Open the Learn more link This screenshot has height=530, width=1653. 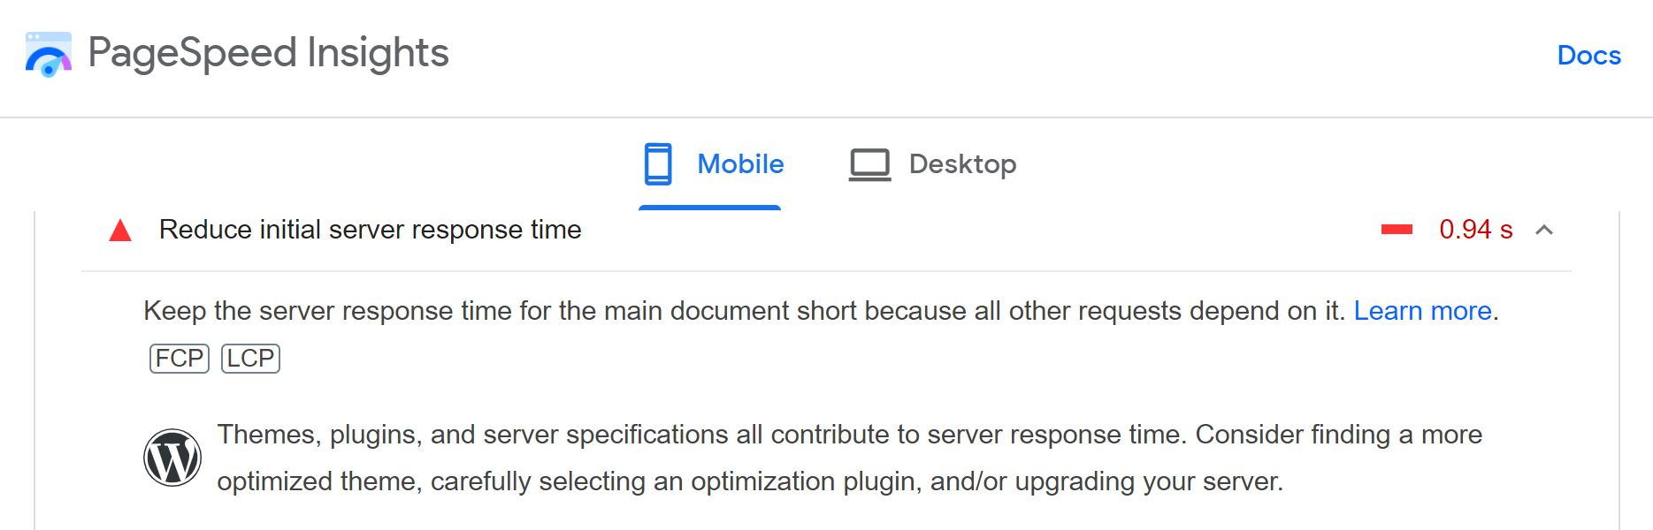1422,311
